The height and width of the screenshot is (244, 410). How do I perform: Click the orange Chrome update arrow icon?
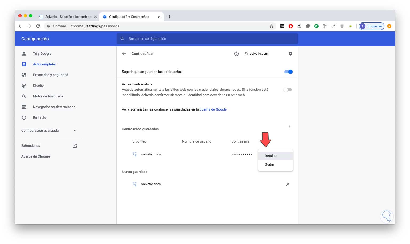click(389, 26)
